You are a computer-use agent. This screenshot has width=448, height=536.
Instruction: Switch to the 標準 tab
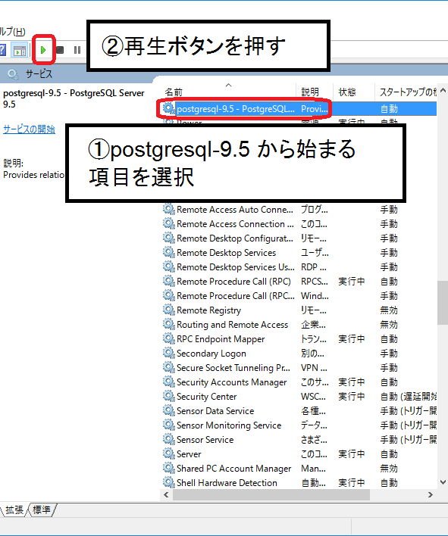[x=42, y=510]
